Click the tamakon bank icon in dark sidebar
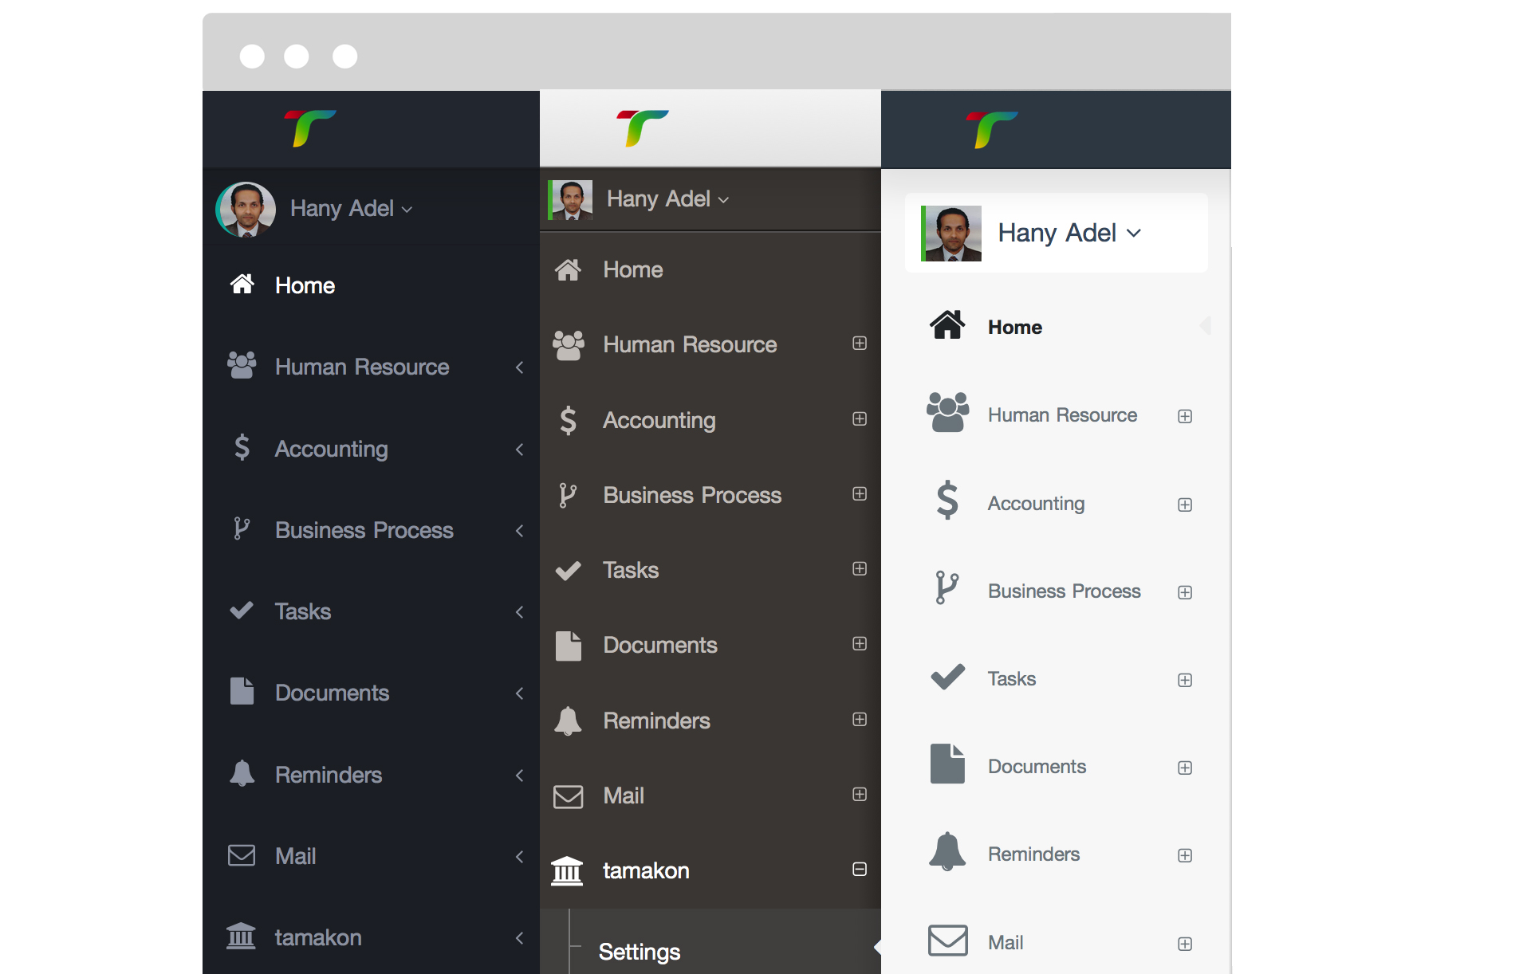Screen dimensions: 1531x974 click(x=241, y=937)
